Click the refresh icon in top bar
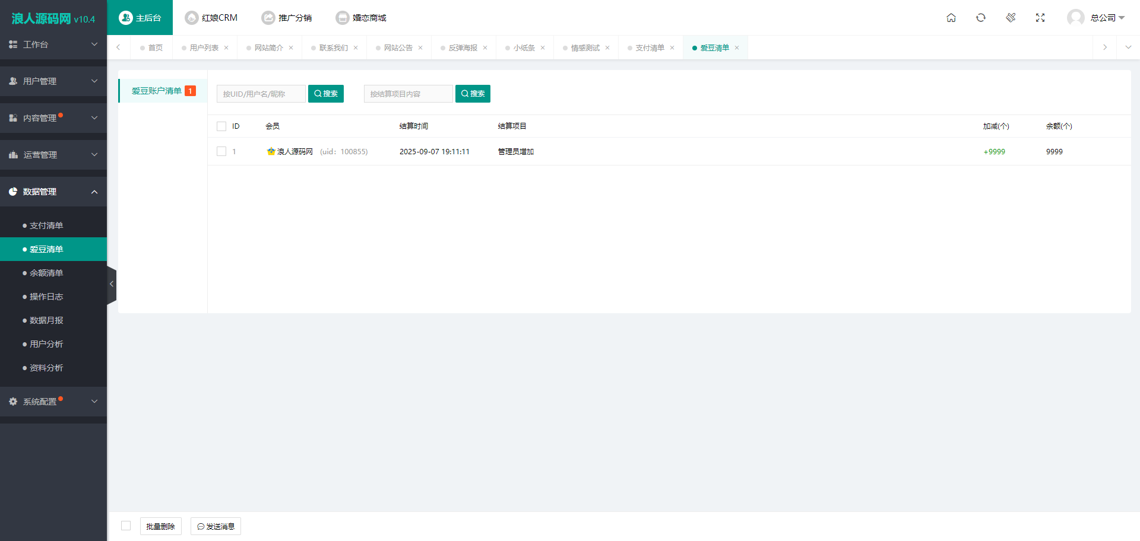This screenshot has height=541, width=1140. [x=981, y=18]
